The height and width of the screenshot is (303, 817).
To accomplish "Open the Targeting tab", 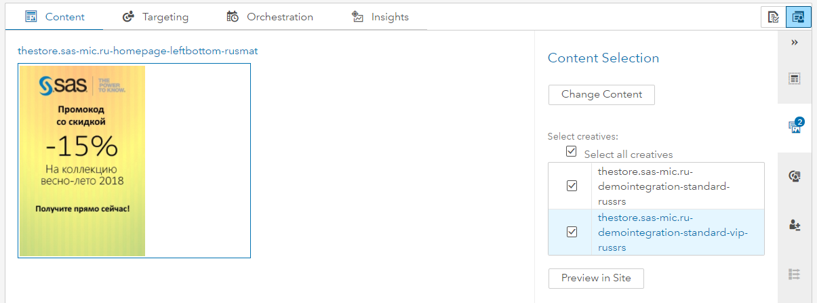I will [x=155, y=17].
